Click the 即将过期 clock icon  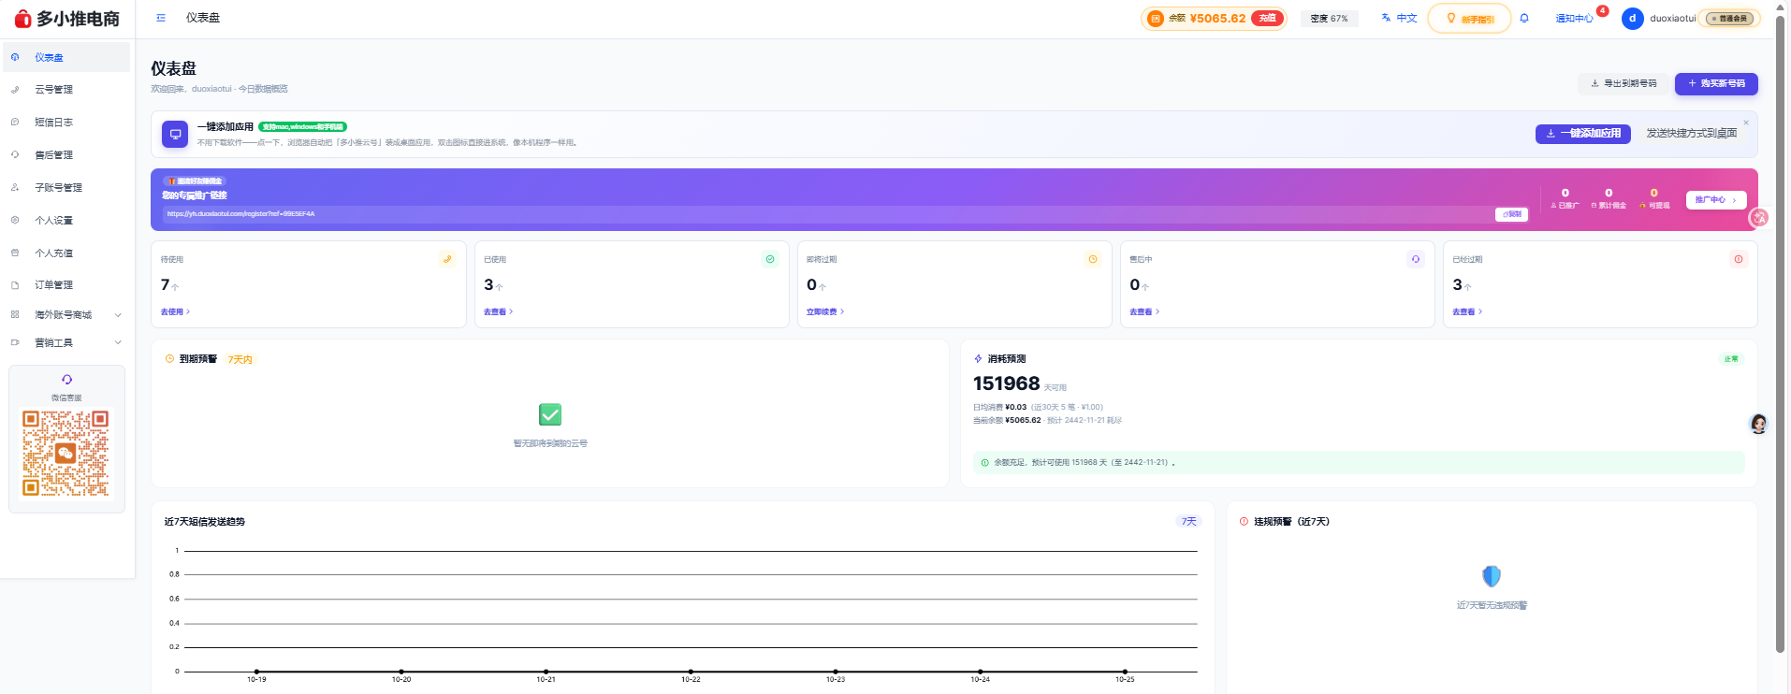tap(1093, 259)
